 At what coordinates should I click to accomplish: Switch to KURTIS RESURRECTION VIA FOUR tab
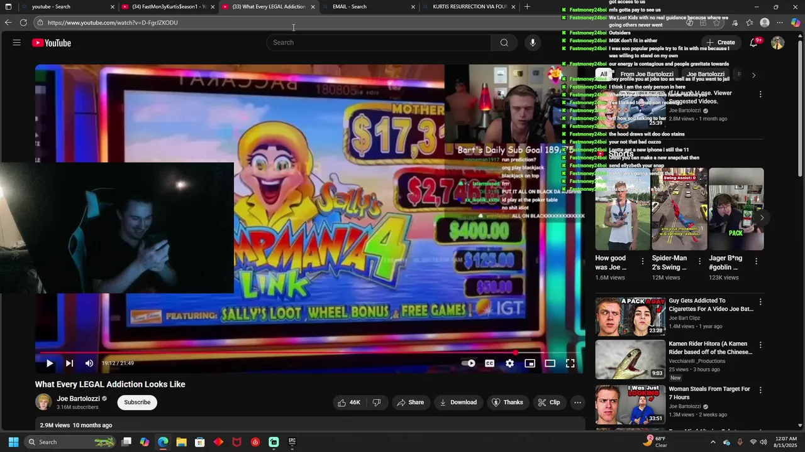point(470,6)
